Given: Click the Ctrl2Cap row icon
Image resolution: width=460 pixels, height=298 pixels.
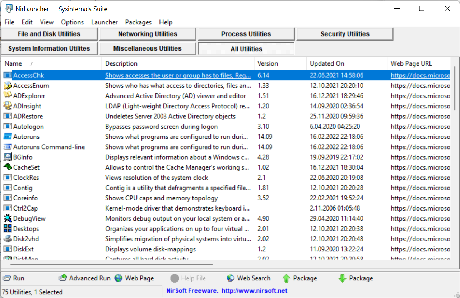Looking at the screenshot, I should pyautogui.click(x=8, y=208).
